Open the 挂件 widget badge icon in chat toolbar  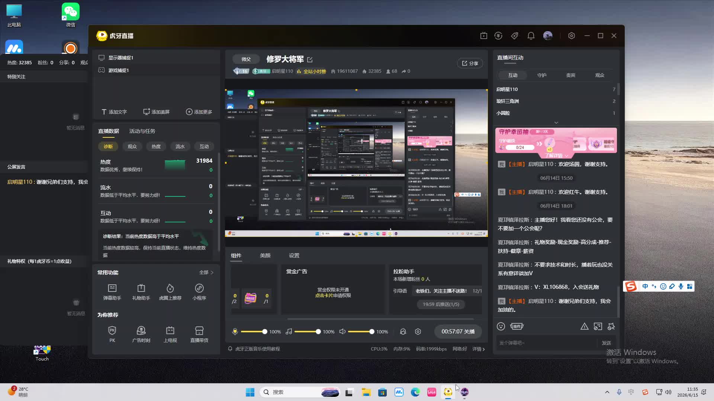point(517,326)
